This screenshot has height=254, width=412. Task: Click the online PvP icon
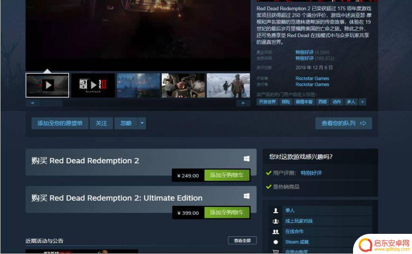coord(276,221)
